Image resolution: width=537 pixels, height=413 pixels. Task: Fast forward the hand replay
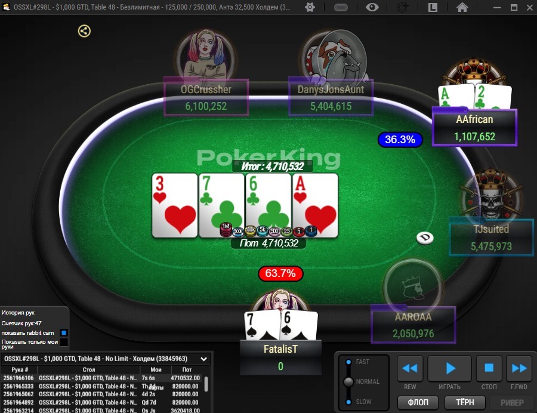click(x=519, y=368)
